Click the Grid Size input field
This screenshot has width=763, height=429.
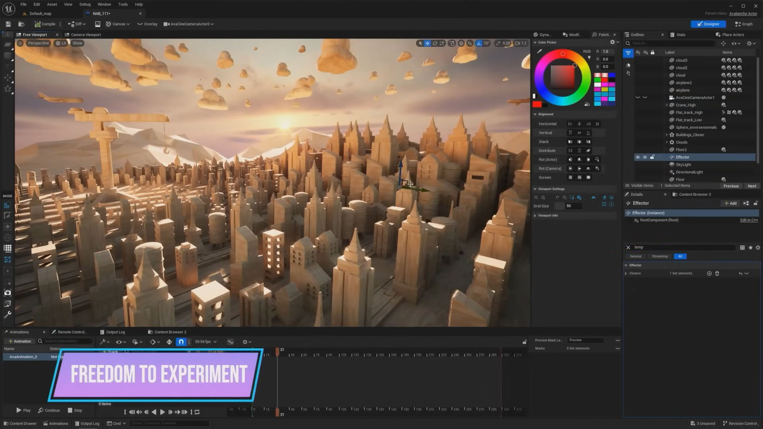pyautogui.click(x=573, y=206)
